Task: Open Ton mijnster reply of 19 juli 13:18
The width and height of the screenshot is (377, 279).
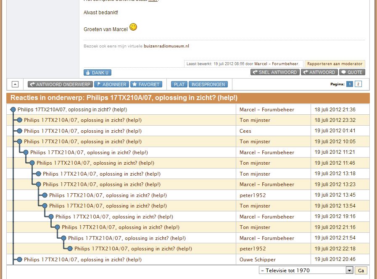Action: (101, 174)
